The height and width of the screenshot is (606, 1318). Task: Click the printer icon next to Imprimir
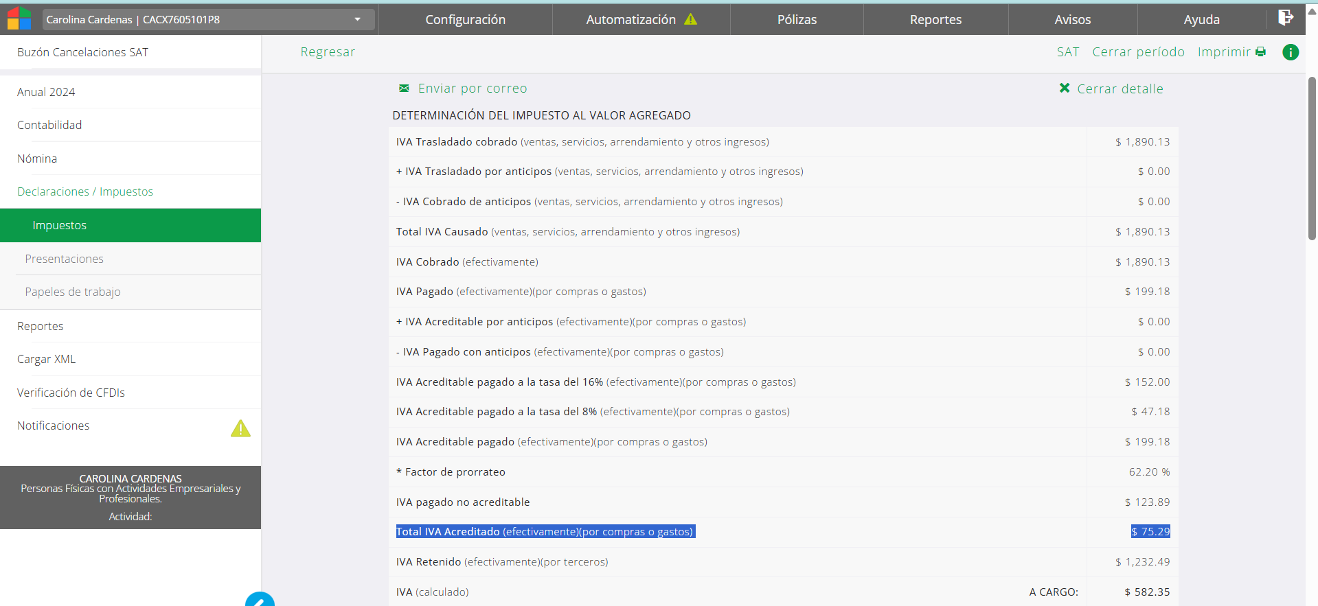coord(1260,52)
